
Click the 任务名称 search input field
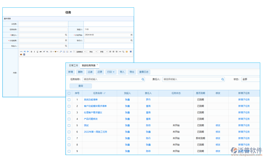pos(111,79)
